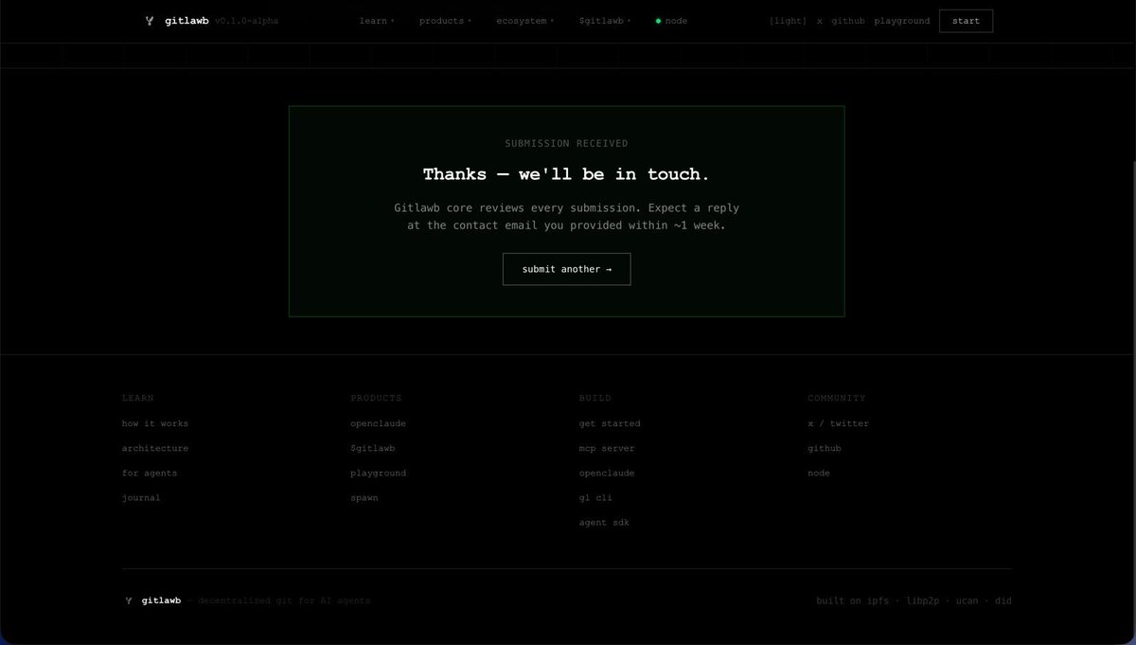1136x645 pixels.
Task: Open playground link under Products
Action: click(x=378, y=473)
